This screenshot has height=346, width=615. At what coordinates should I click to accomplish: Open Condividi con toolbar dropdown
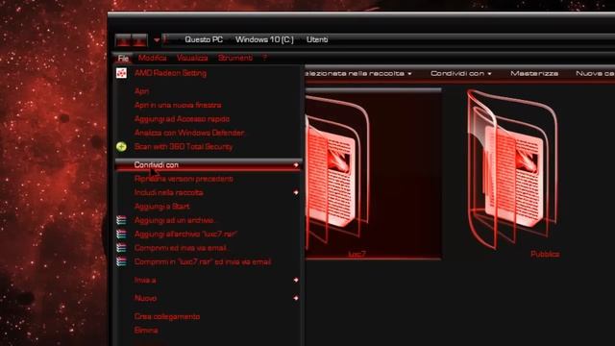coord(461,73)
